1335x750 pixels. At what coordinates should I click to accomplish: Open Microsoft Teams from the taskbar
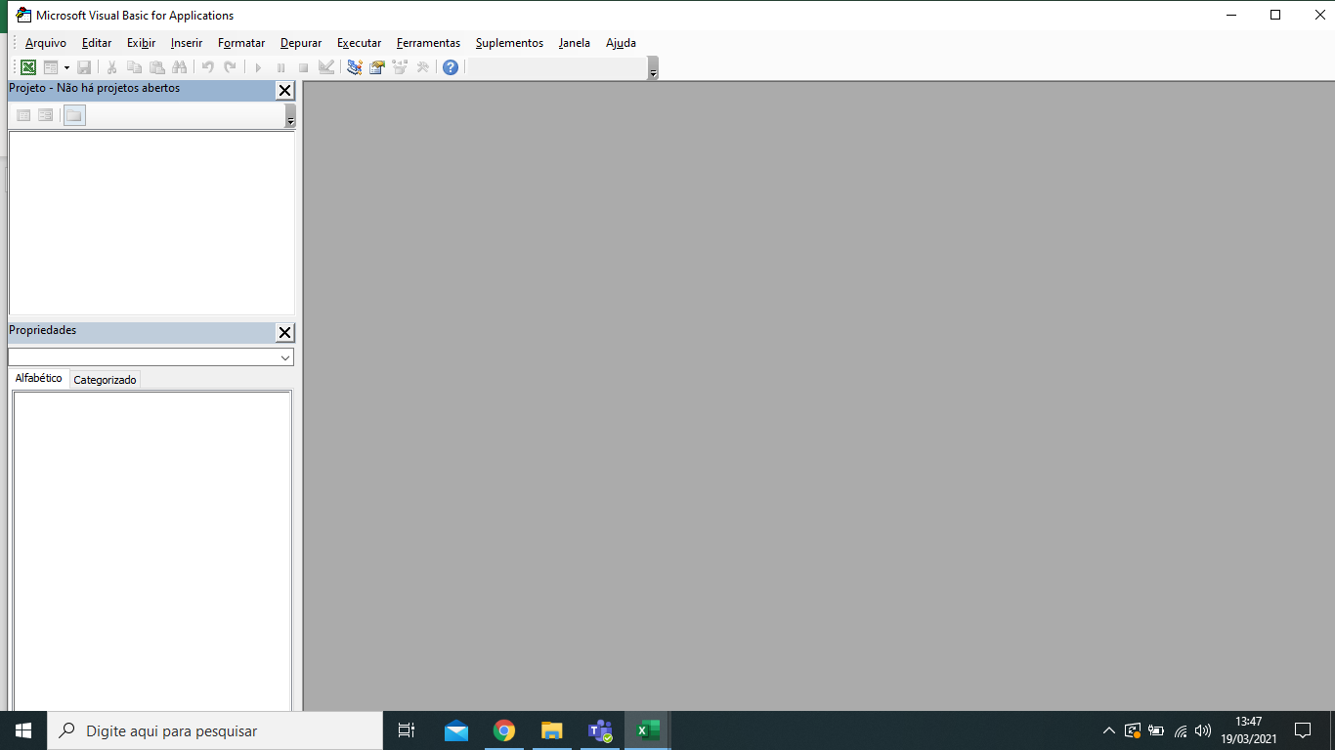600,730
